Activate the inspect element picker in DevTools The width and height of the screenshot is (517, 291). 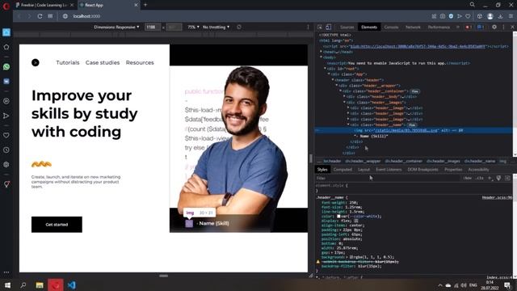320,27
